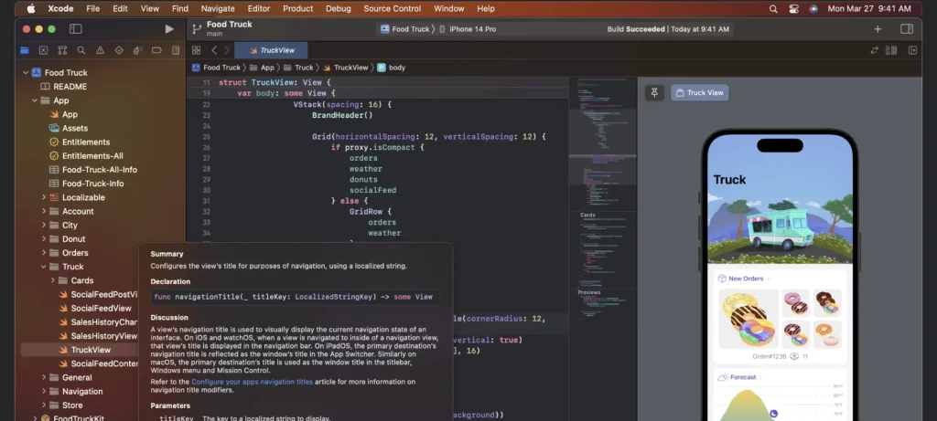Image resolution: width=937 pixels, height=421 pixels.
Task: Choose the Food Truck scheme
Action: (405, 28)
